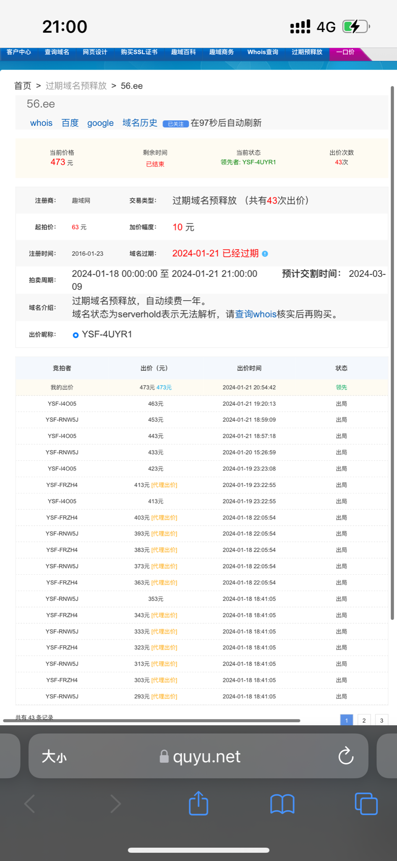The image size is (397, 861).
Task: Click the 查询whois link in domain description
Action: [x=255, y=314]
